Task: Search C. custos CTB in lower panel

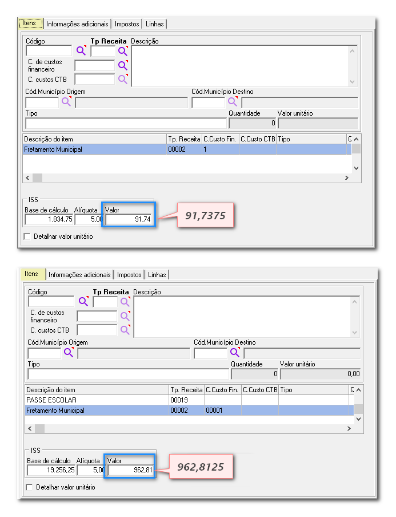Action: tap(125, 330)
